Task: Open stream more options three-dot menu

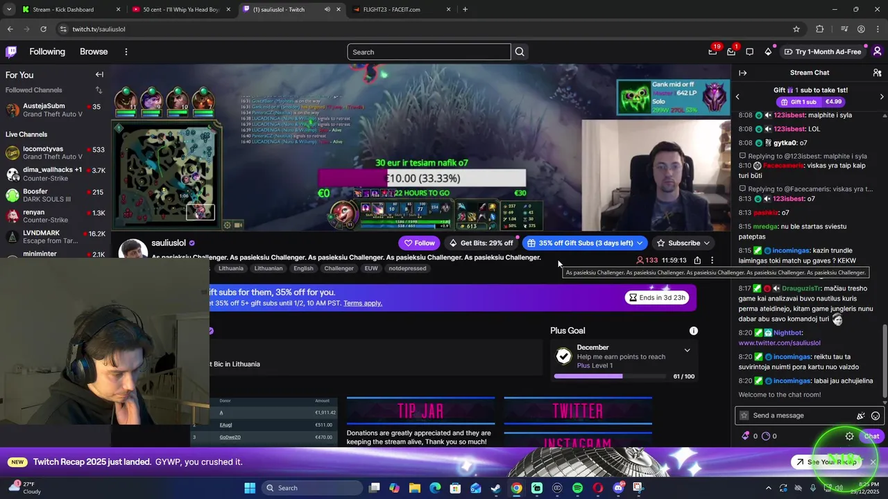Action: coord(712,261)
